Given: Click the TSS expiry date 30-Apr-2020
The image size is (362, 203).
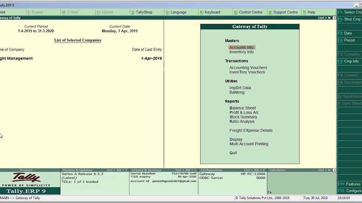Looking at the screenshot, I should (187, 177).
